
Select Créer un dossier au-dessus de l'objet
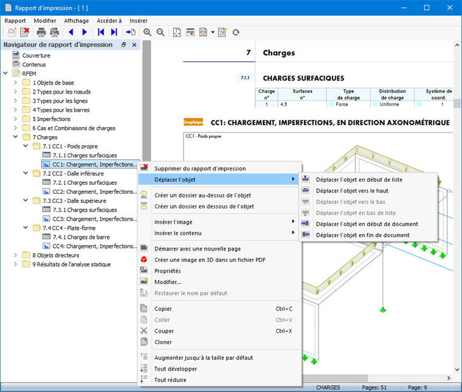pyautogui.click(x=220, y=195)
